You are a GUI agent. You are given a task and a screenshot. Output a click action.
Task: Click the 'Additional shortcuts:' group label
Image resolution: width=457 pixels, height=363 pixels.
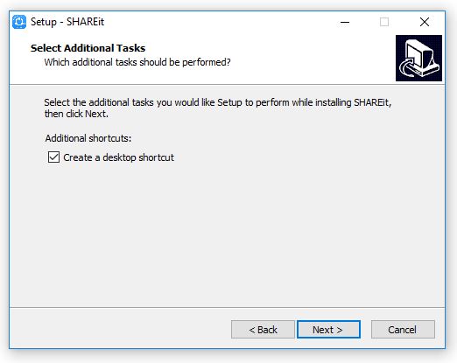[88, 138]
